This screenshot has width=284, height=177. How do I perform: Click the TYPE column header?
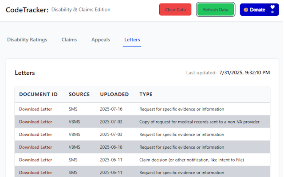[146, 94]
